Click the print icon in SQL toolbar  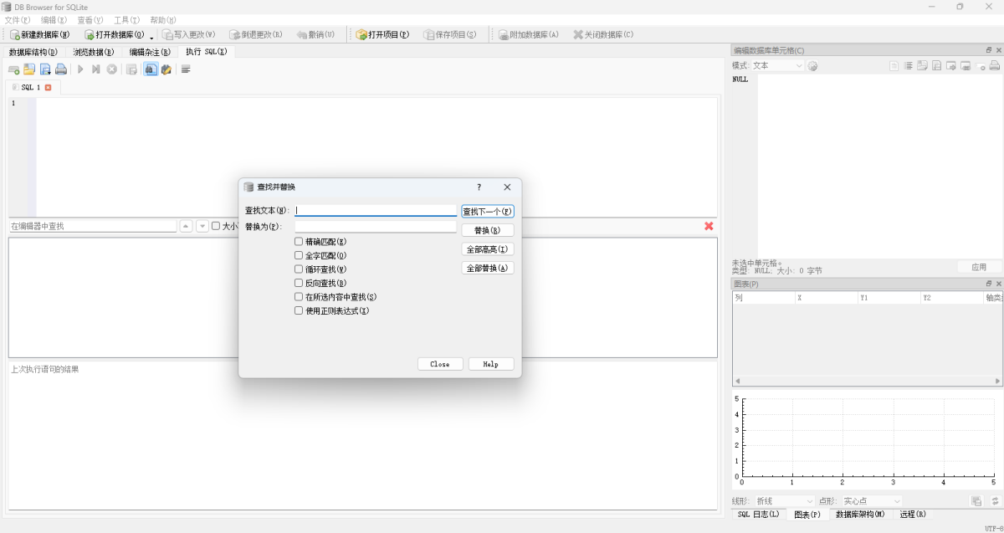tap(61, 69)
